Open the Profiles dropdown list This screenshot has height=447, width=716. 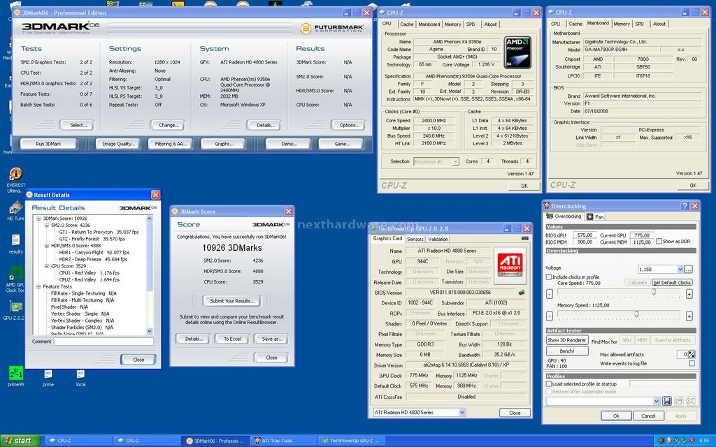pos(657,401)
